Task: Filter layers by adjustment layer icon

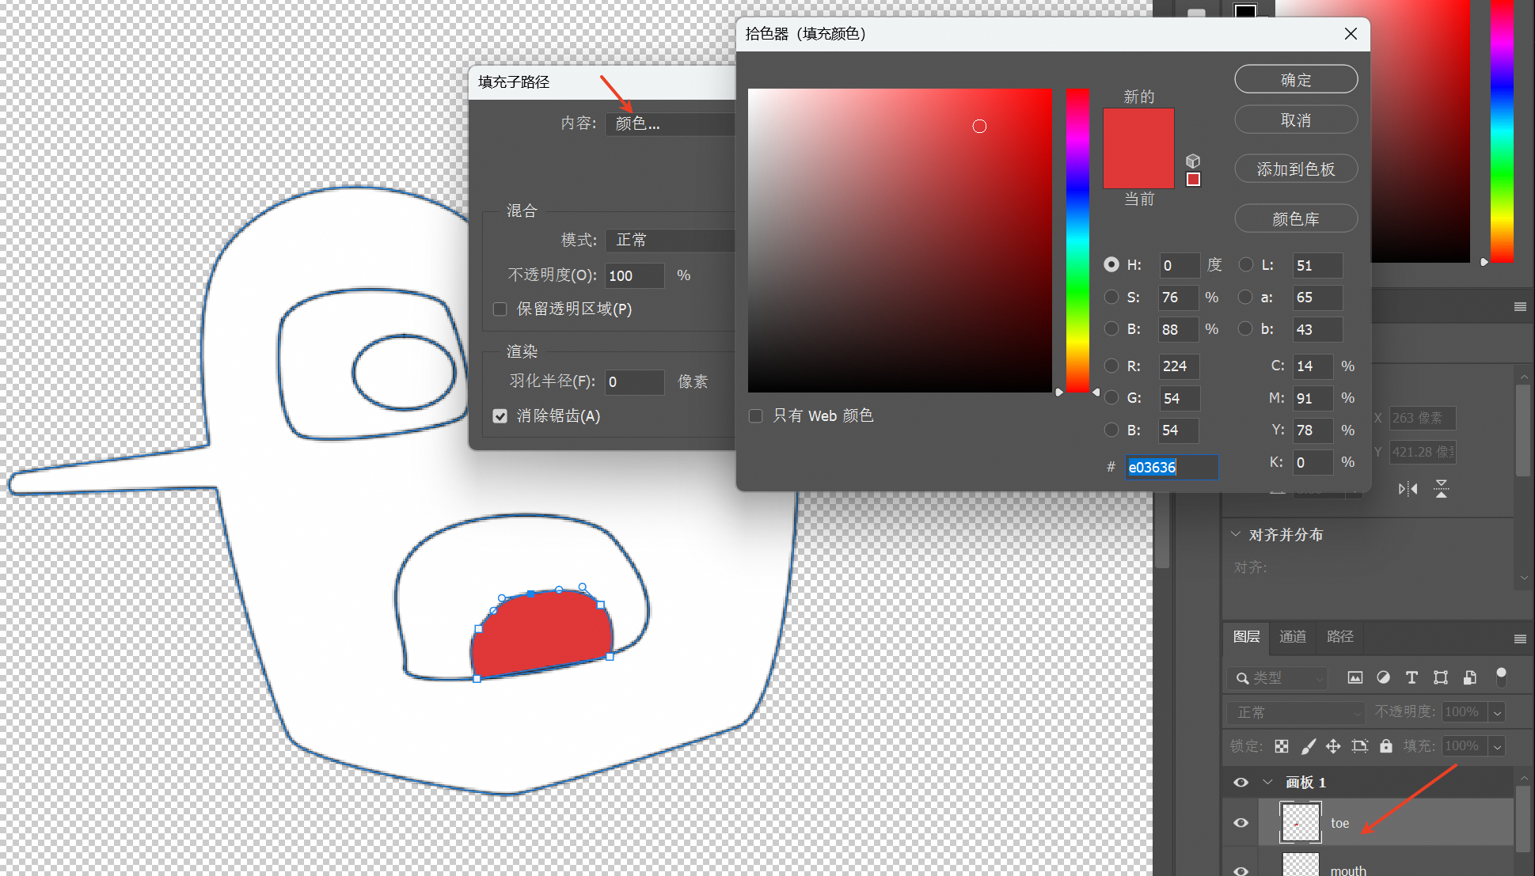Action: point(1383,677)
